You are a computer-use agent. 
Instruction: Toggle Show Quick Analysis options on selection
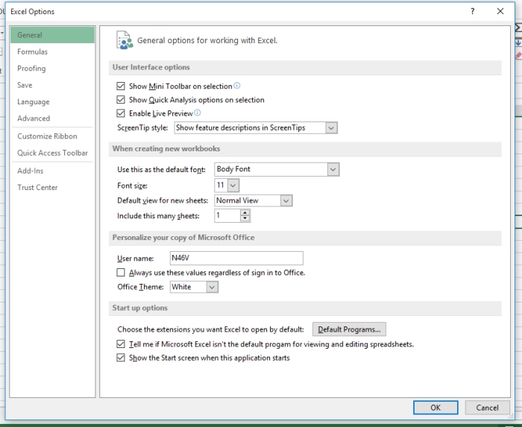tap(122, 100)
